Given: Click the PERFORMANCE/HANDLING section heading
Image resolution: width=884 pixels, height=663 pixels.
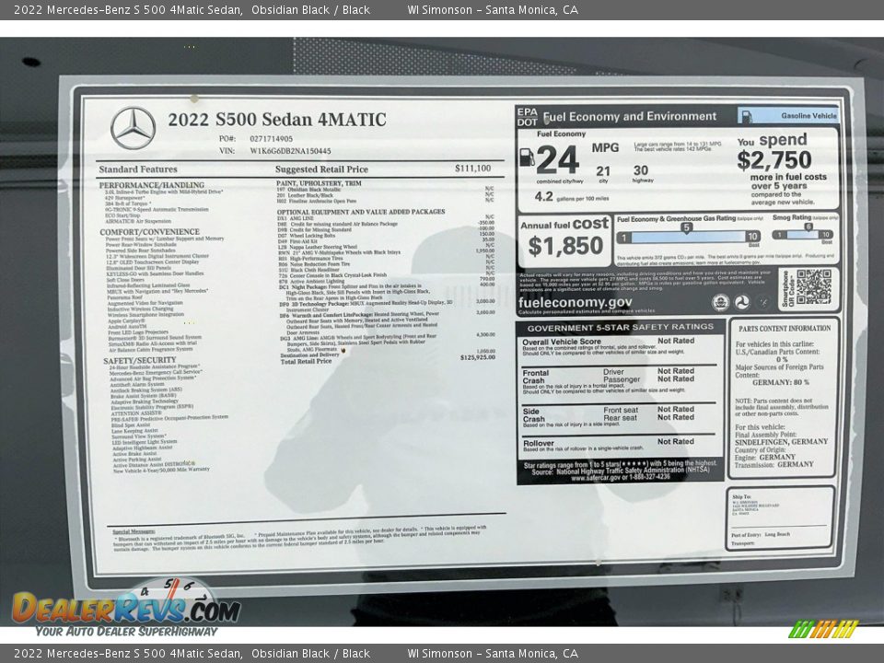Looking at the screenshot, I should click(152, 185).
